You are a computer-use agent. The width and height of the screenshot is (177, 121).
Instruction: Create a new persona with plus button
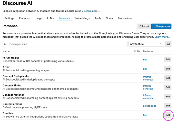[161, 26]
